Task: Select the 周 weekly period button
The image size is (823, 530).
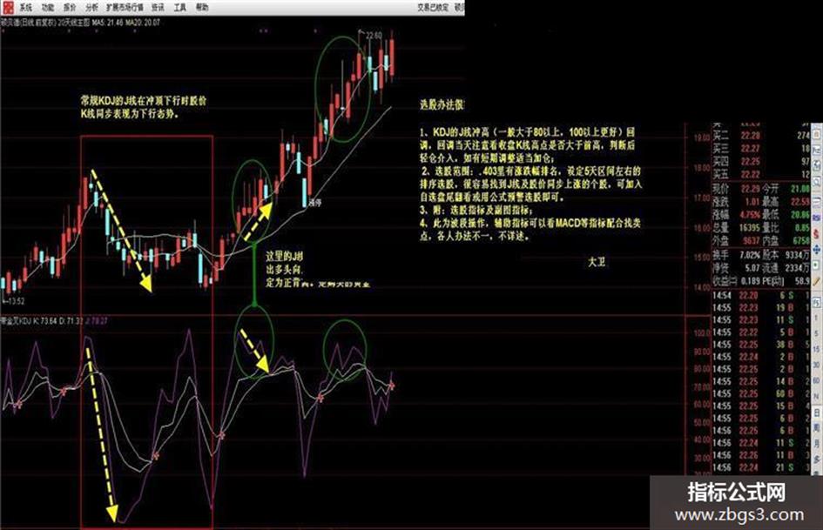Action: 817,429
